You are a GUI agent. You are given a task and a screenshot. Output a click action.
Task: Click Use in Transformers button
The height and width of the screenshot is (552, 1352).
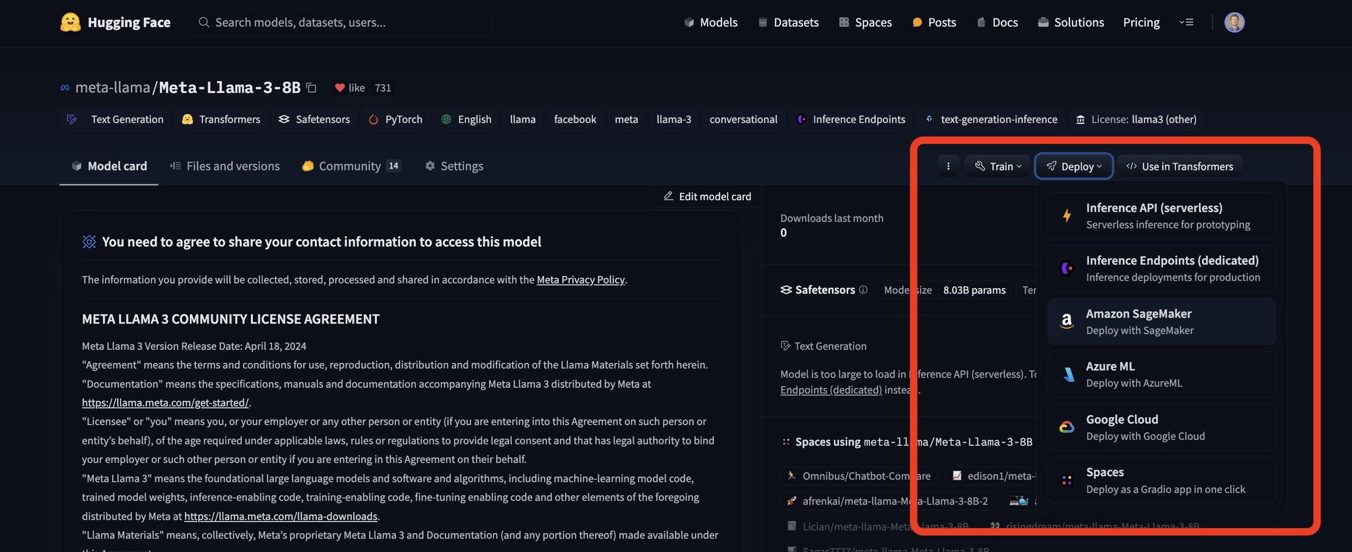coord(1180,166)
